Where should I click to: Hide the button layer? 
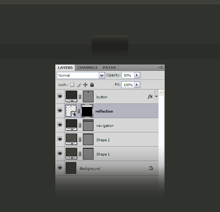(x=60, y=96)
